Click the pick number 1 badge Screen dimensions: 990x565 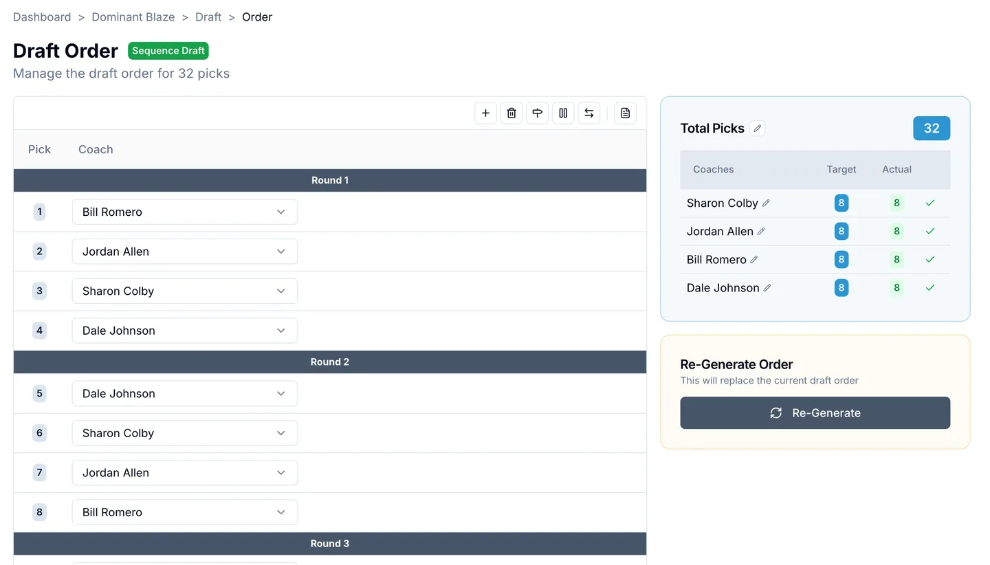click(39, 212)
